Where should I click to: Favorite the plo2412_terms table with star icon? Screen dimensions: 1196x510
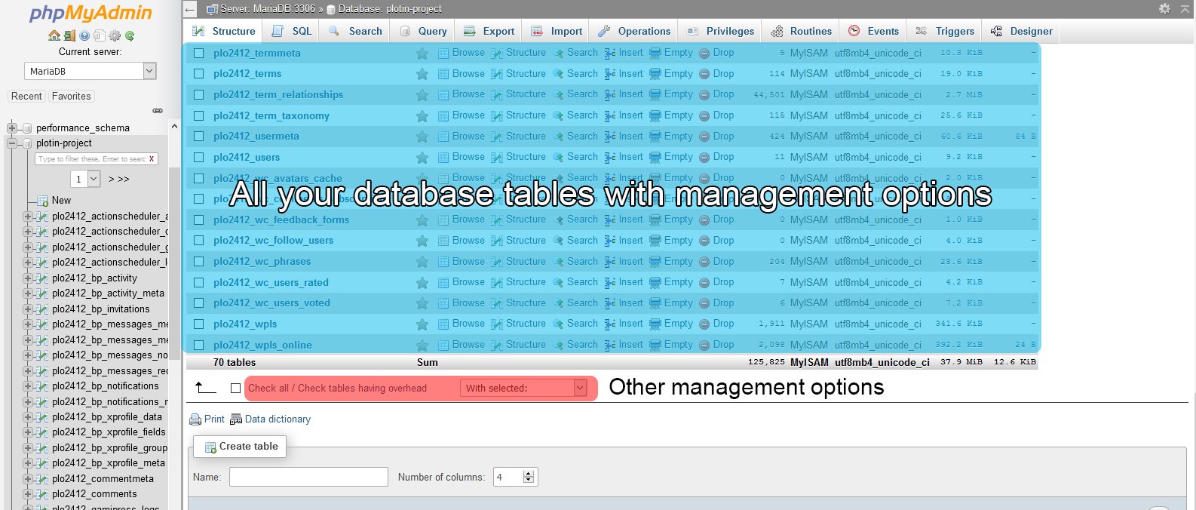coord(422,74)
